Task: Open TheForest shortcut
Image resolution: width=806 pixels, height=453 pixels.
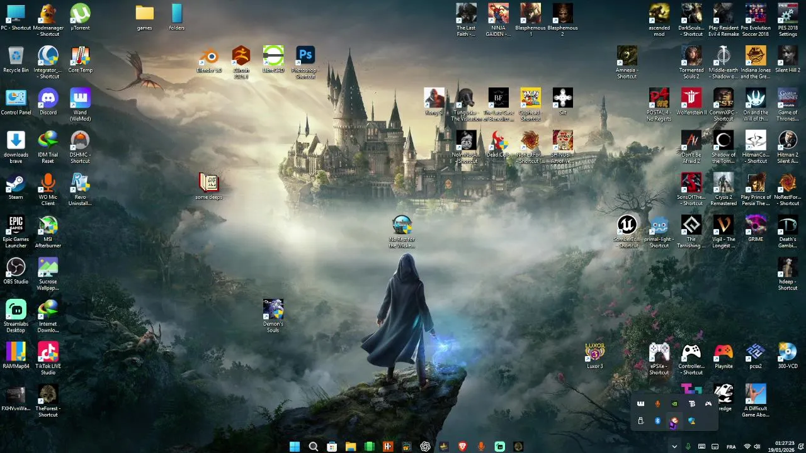Action: 48,400
